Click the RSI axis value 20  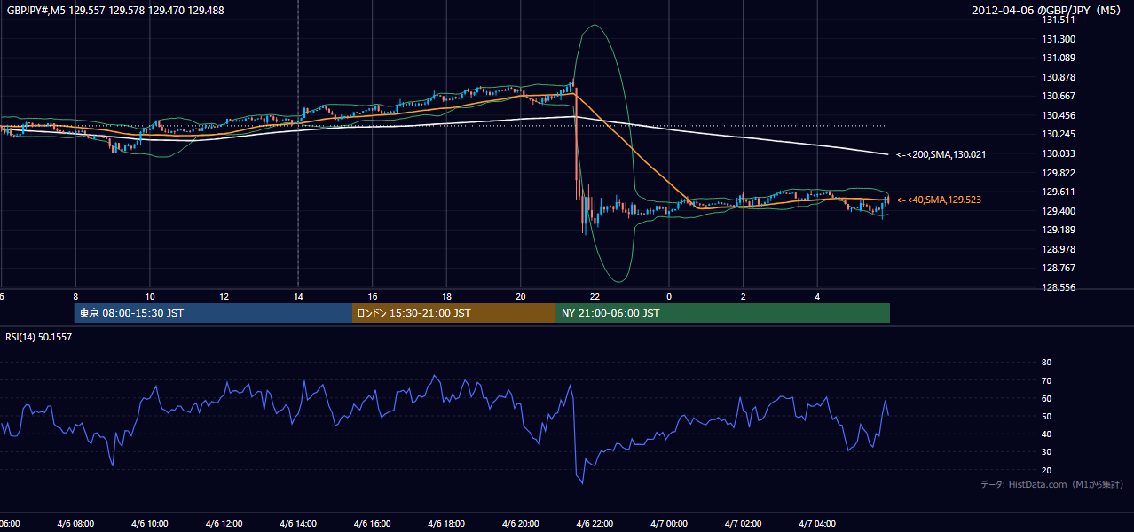[1046, 470]
